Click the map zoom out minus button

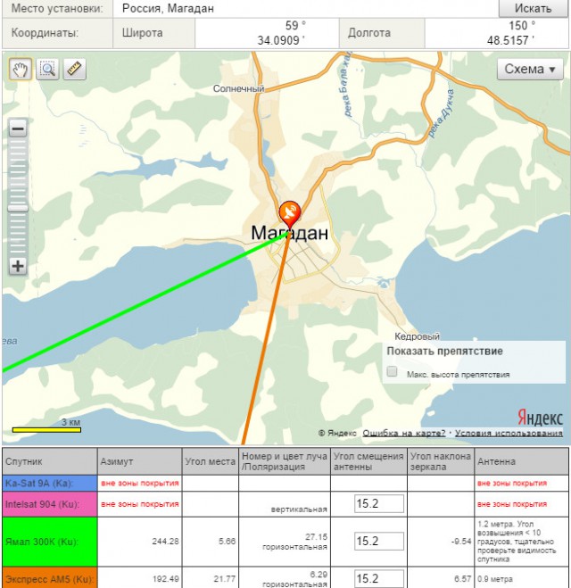click(18, 128)
